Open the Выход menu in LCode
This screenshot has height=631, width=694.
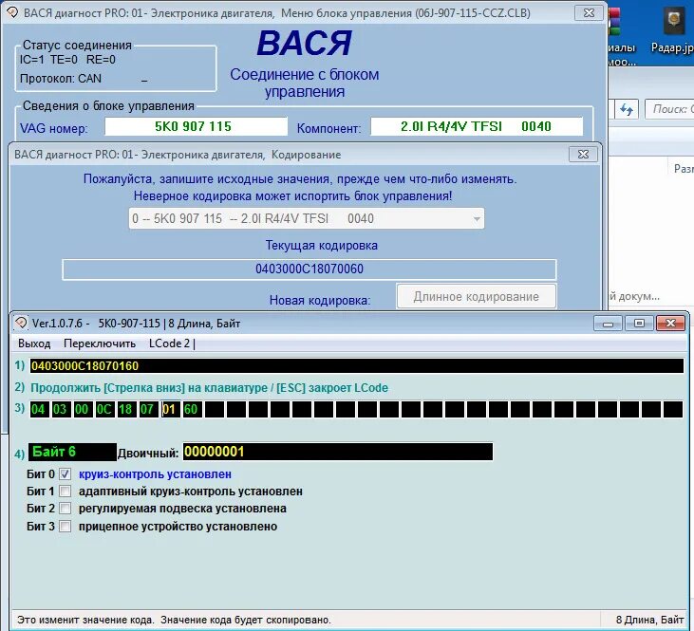[34, 343]
